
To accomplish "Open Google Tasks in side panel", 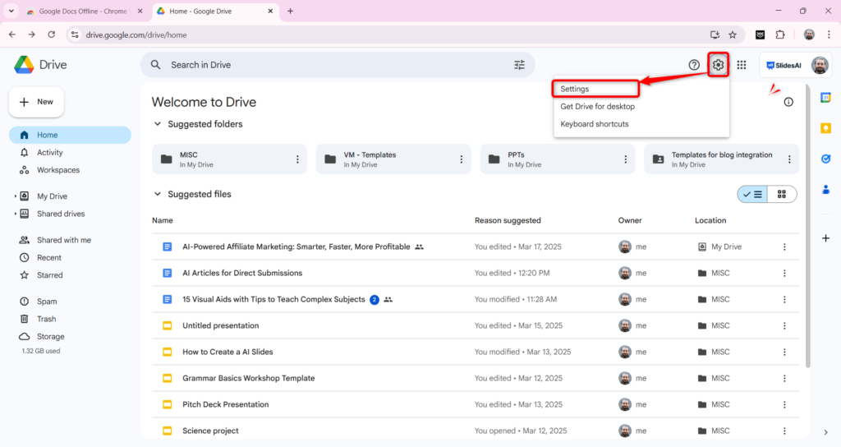I will click(825, 159).
